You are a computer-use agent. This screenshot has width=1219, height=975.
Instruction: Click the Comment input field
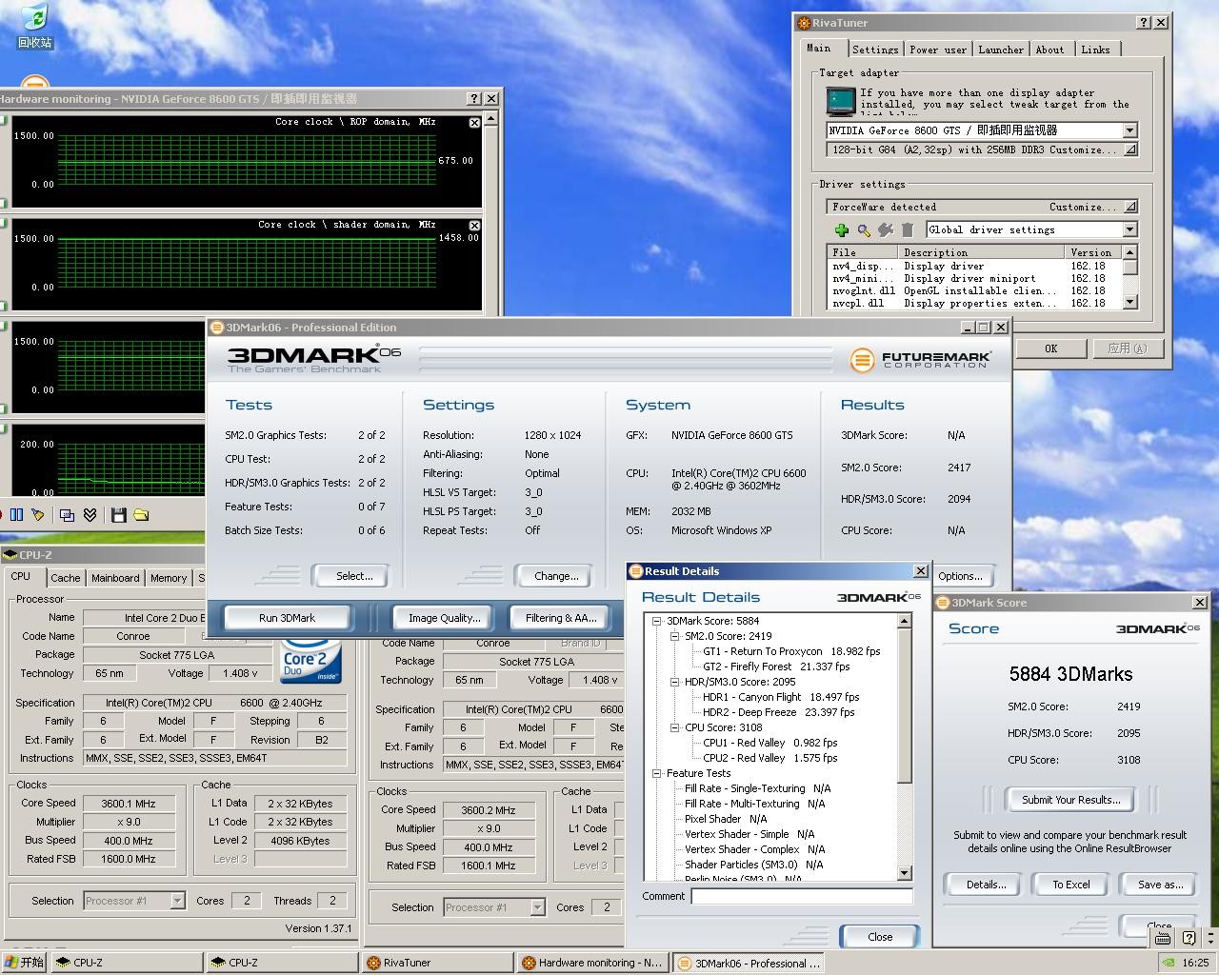(801, 896)
